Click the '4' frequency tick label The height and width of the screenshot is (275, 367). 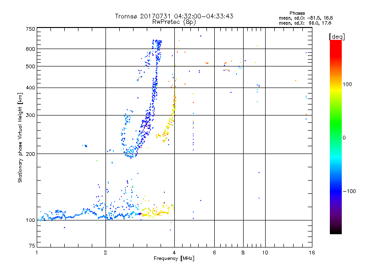click(x=174, y=253)
